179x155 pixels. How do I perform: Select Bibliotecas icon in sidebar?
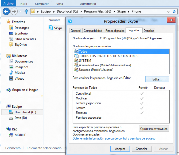point(8,56)
